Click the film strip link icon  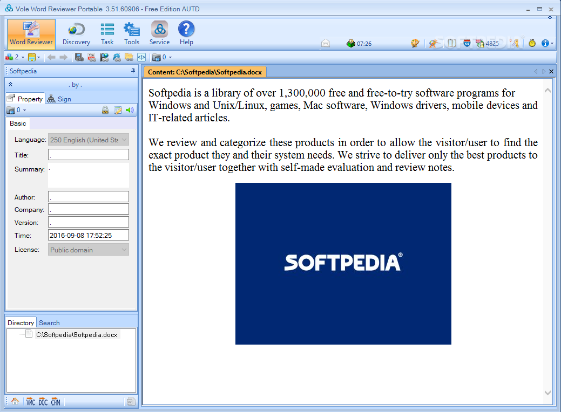tap(79, 57)
